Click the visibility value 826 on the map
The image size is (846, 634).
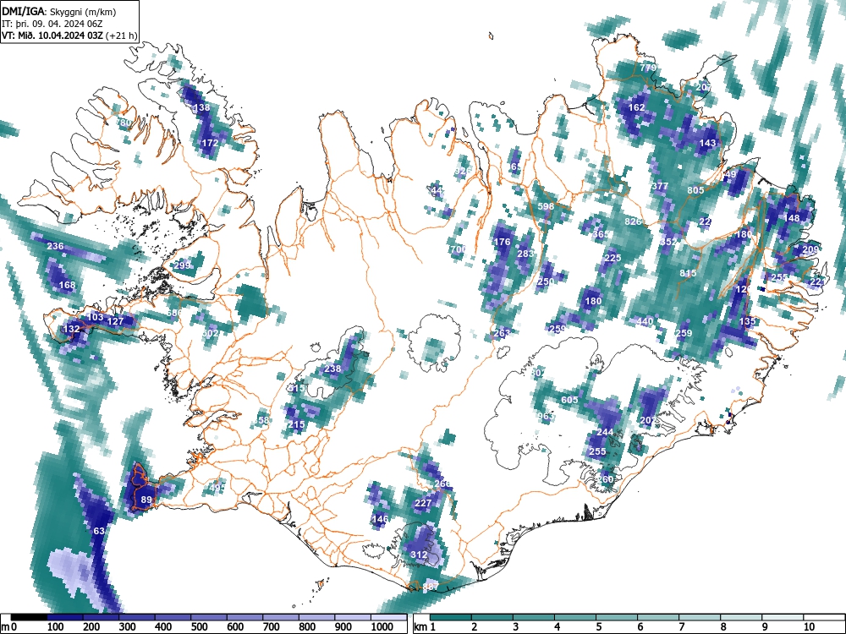coord(633,221)
